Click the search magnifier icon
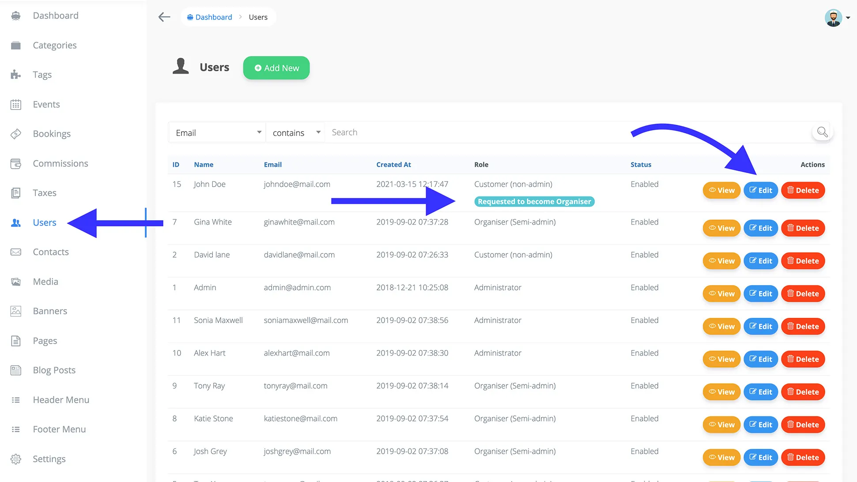This screenshot has height=482, width=857. tap(822, 132)
